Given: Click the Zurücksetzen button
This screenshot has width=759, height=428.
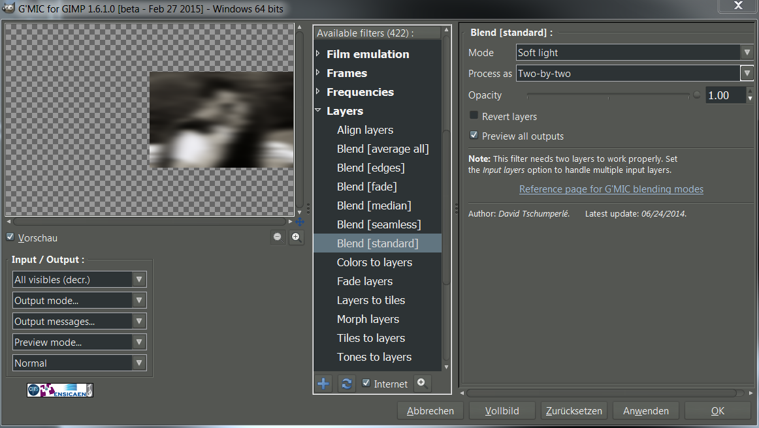Looking at the screenshot, I should 574,410.
